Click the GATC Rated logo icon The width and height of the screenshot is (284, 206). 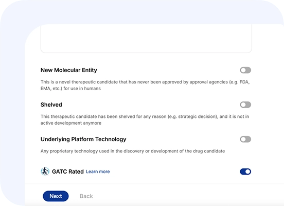45,171
